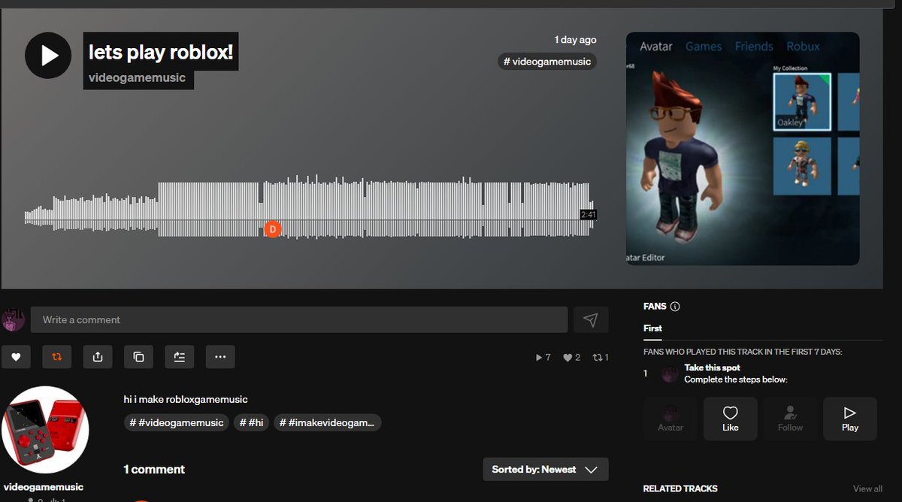Click the orange repost button

click(x=56, y=357)
